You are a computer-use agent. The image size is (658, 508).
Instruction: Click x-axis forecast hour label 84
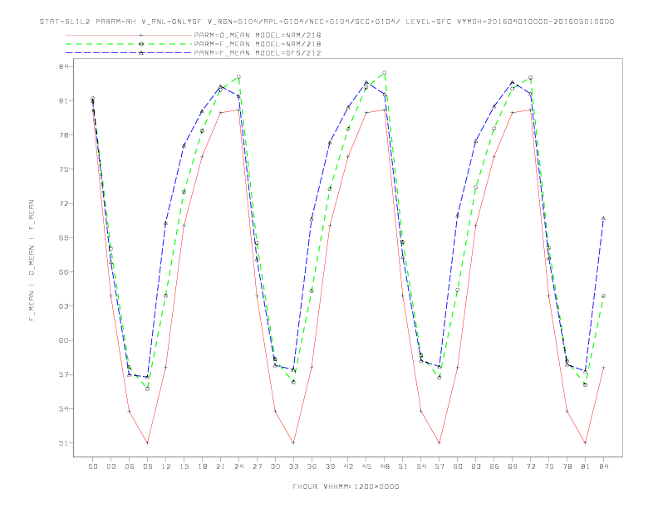[604, 466]
